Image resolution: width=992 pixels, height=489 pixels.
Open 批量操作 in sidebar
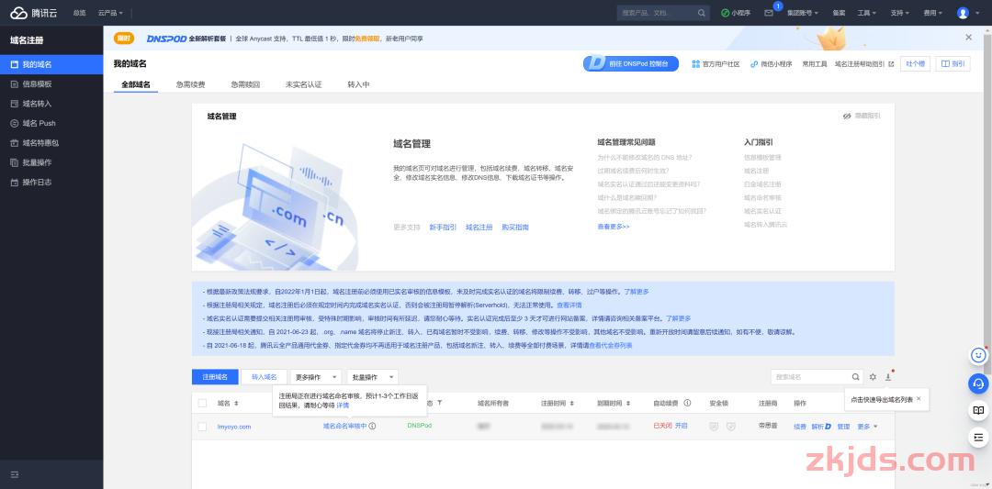point(51,162)
